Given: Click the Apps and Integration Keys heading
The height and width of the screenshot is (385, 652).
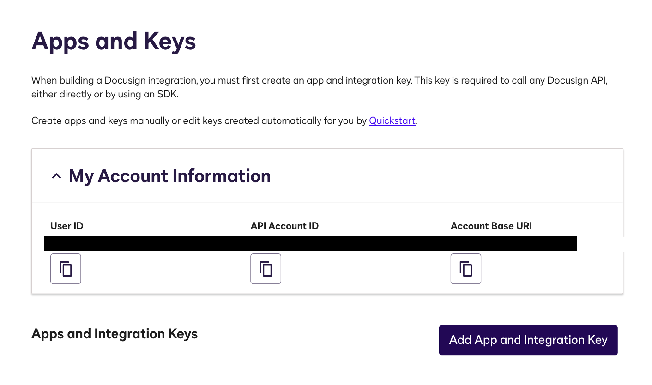Looking at the screenshot, I should [115, 334].
